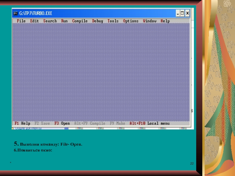The width and height of the screenshot is (235, 176).
Task: Maximize the TURBO.EXE window
Action: pos(183,13)
